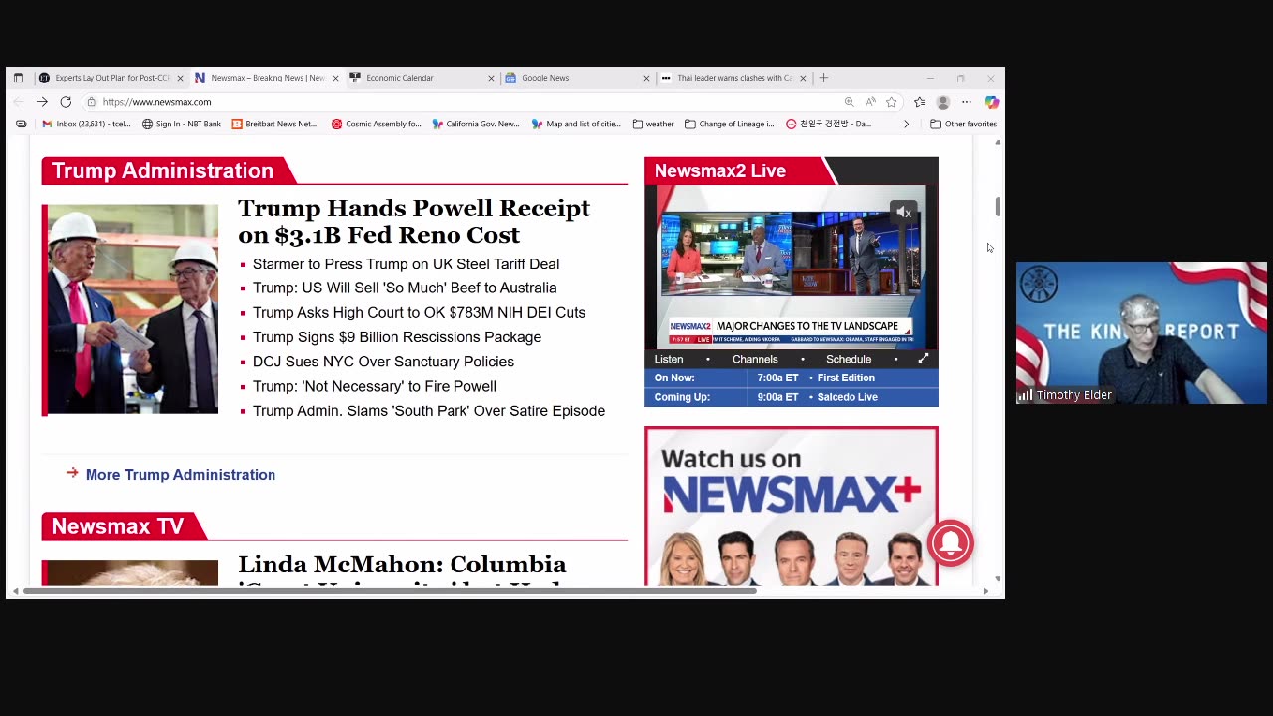Open the browser Settings and more menu
The image size is (1273, 716).
pos(966,102)
